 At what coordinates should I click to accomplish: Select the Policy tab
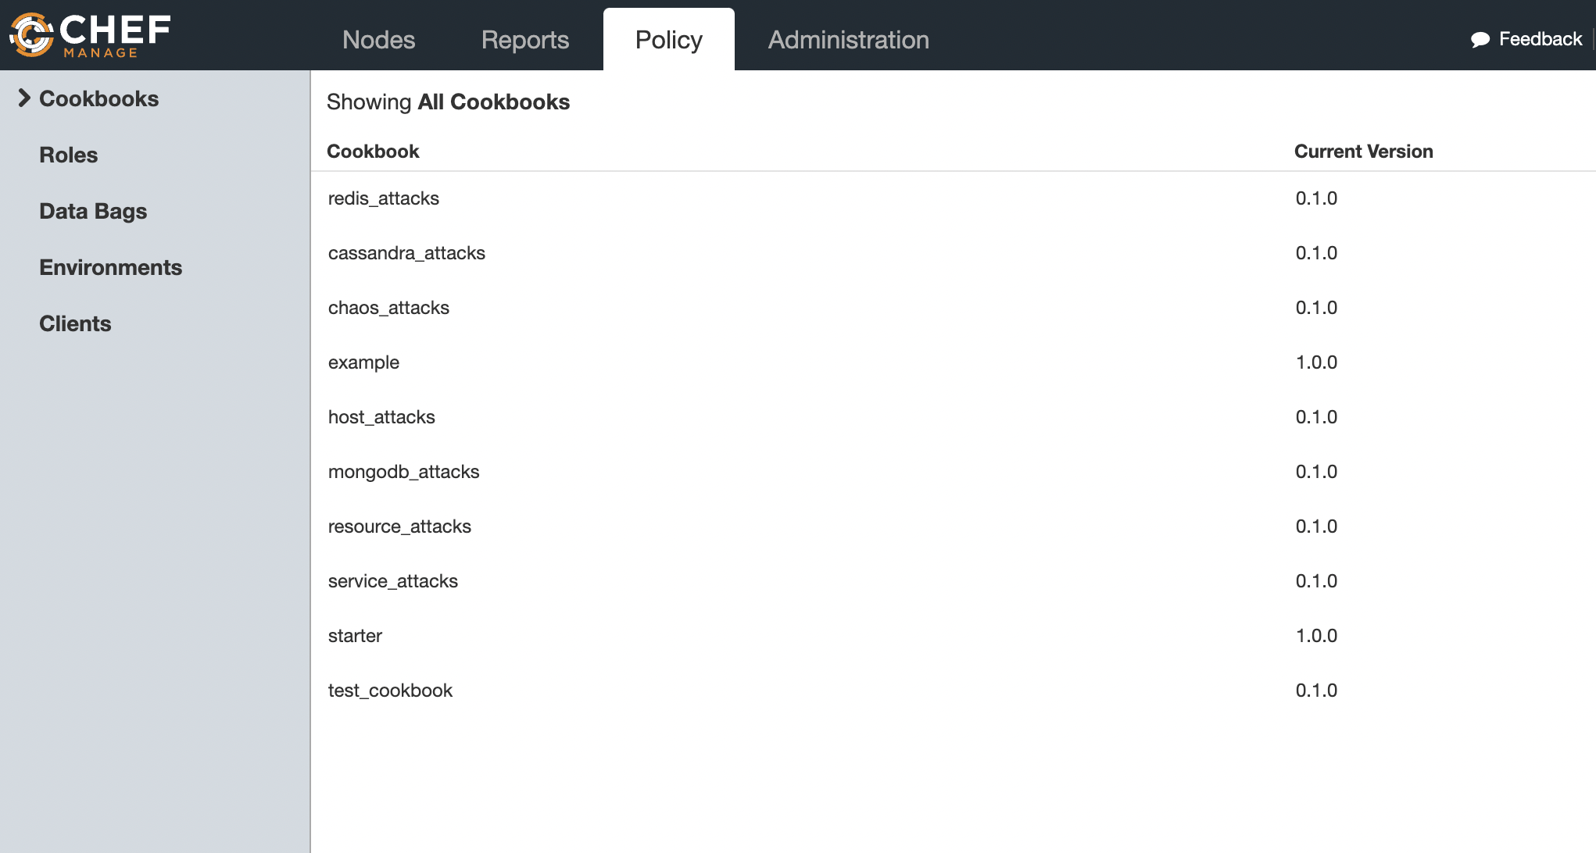[x=668, y=40]
